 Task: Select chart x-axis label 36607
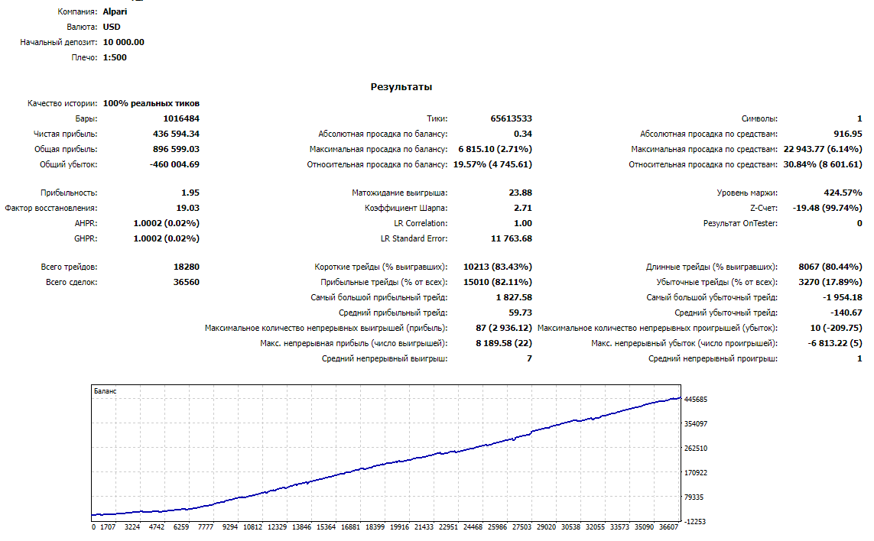(x=669, y=527)
